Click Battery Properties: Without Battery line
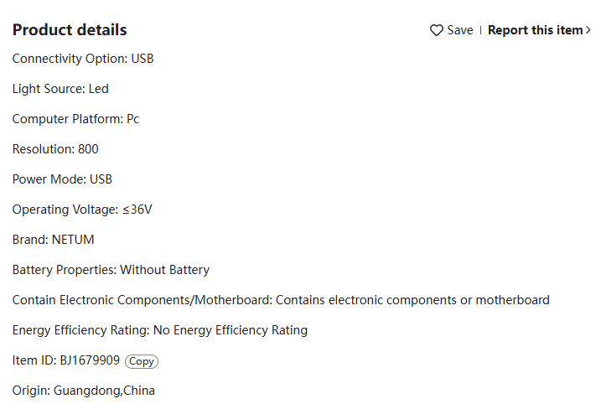Image resolution: width=601 pixels, height=409 pixels. (111, 270)
